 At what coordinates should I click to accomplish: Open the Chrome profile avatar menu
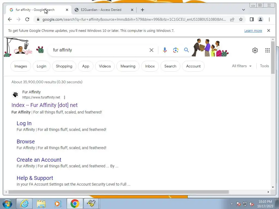click(x=260, y=19)
